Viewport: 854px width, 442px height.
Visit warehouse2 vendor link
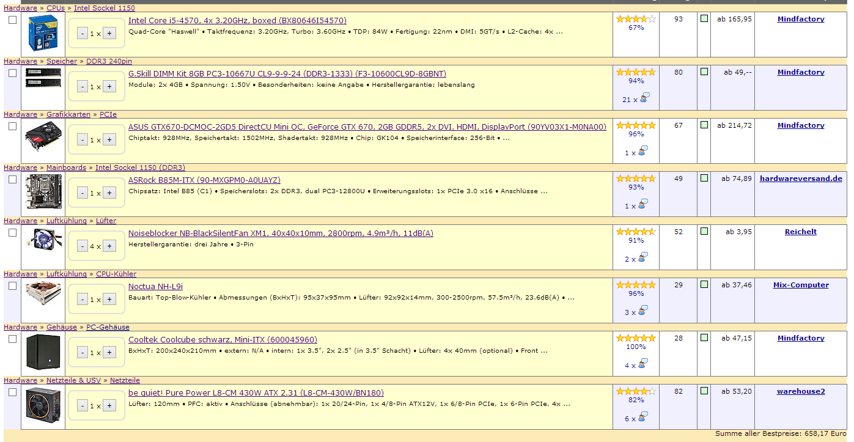(801, 391)
